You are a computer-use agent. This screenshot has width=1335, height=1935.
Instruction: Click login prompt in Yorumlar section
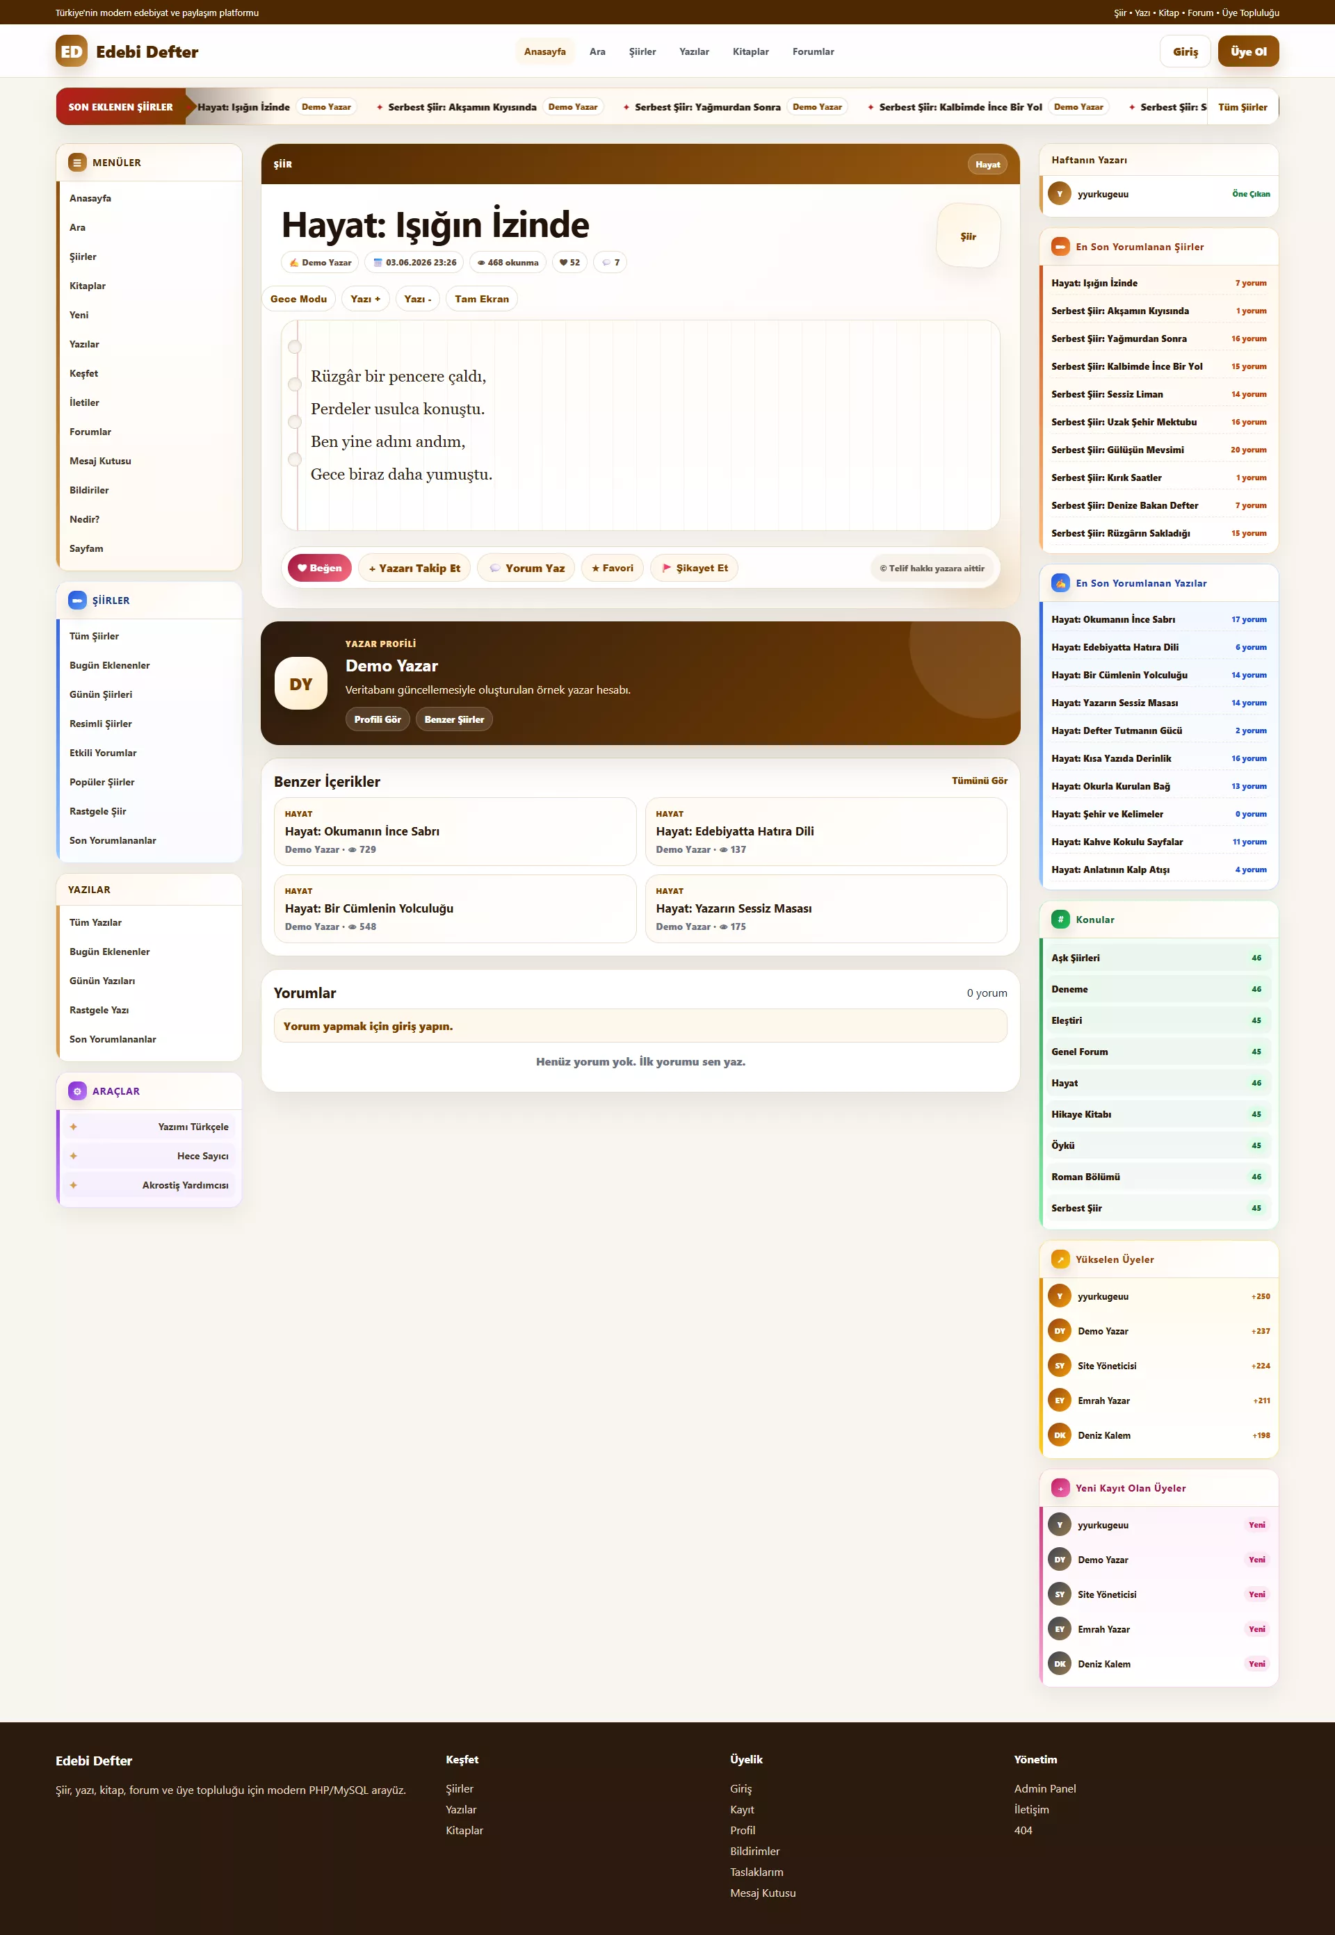[x=641, y=1026]
